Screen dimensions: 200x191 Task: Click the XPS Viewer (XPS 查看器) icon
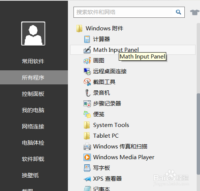point(87,179)
